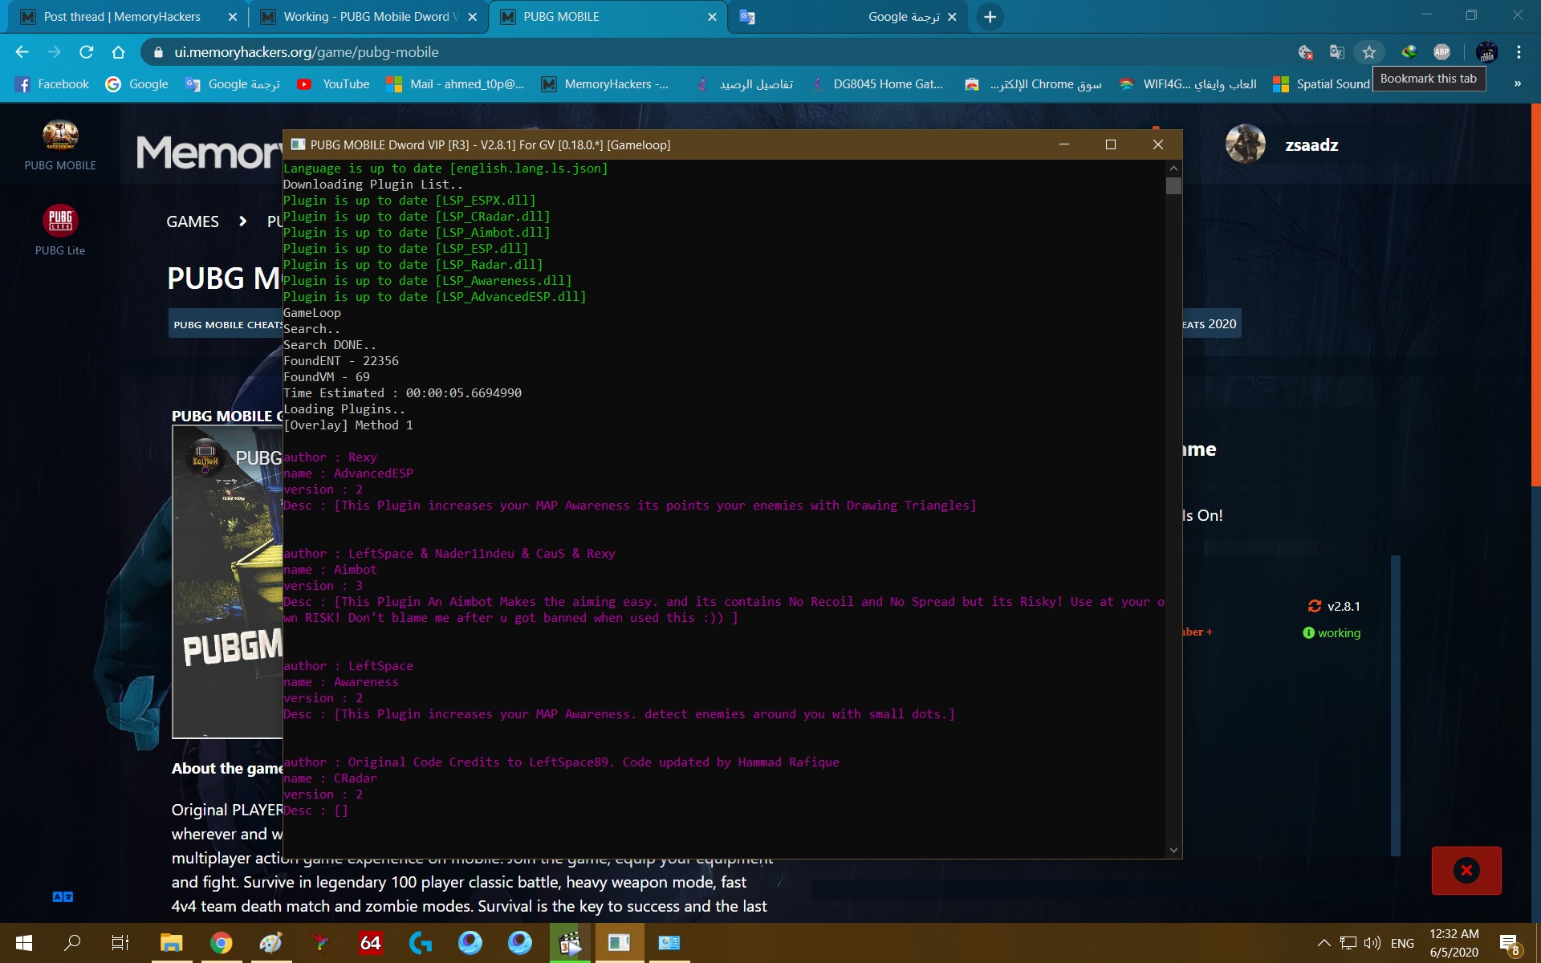Click the v2.8.1 version update label
The image size is (1541, 963).
(x=1334, y=607)
